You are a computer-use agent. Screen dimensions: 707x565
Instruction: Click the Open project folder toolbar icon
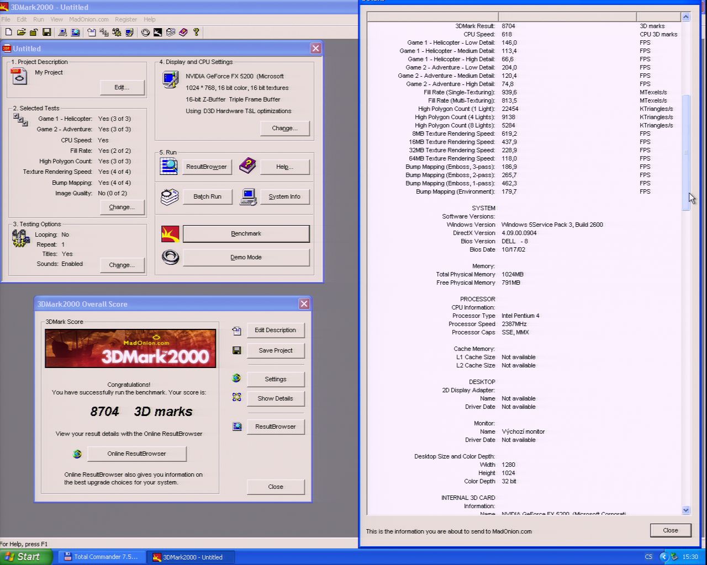(21, 33)
